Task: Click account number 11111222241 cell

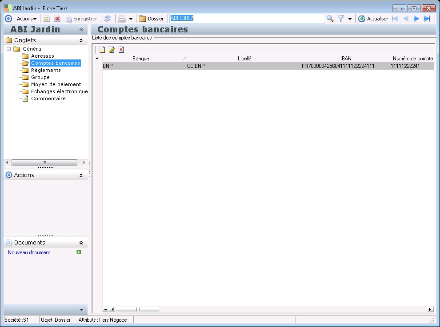Action: coord(412,66)
